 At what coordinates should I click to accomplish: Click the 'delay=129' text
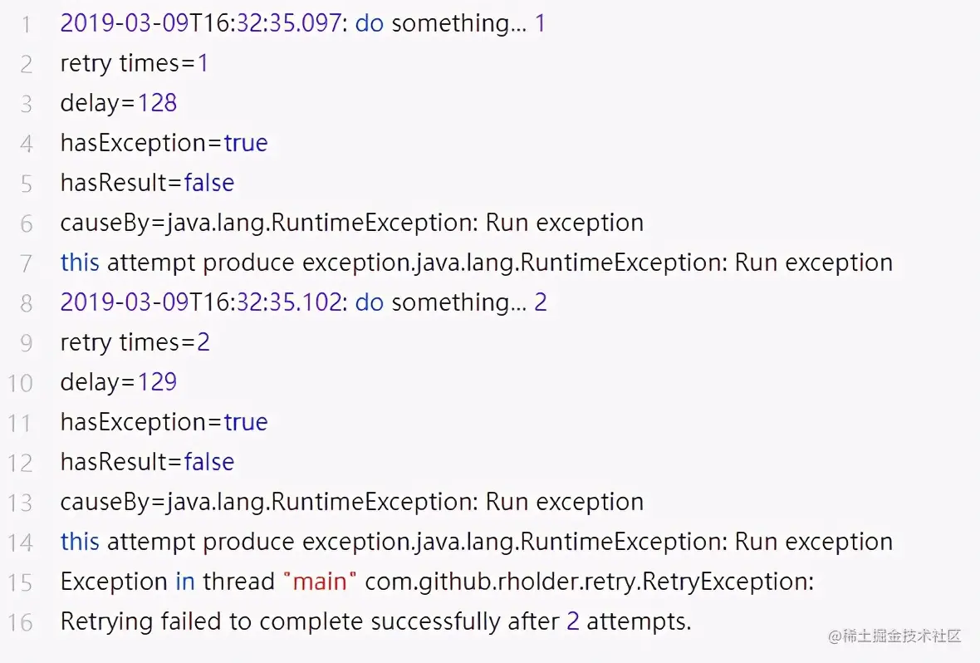(119, 382)
